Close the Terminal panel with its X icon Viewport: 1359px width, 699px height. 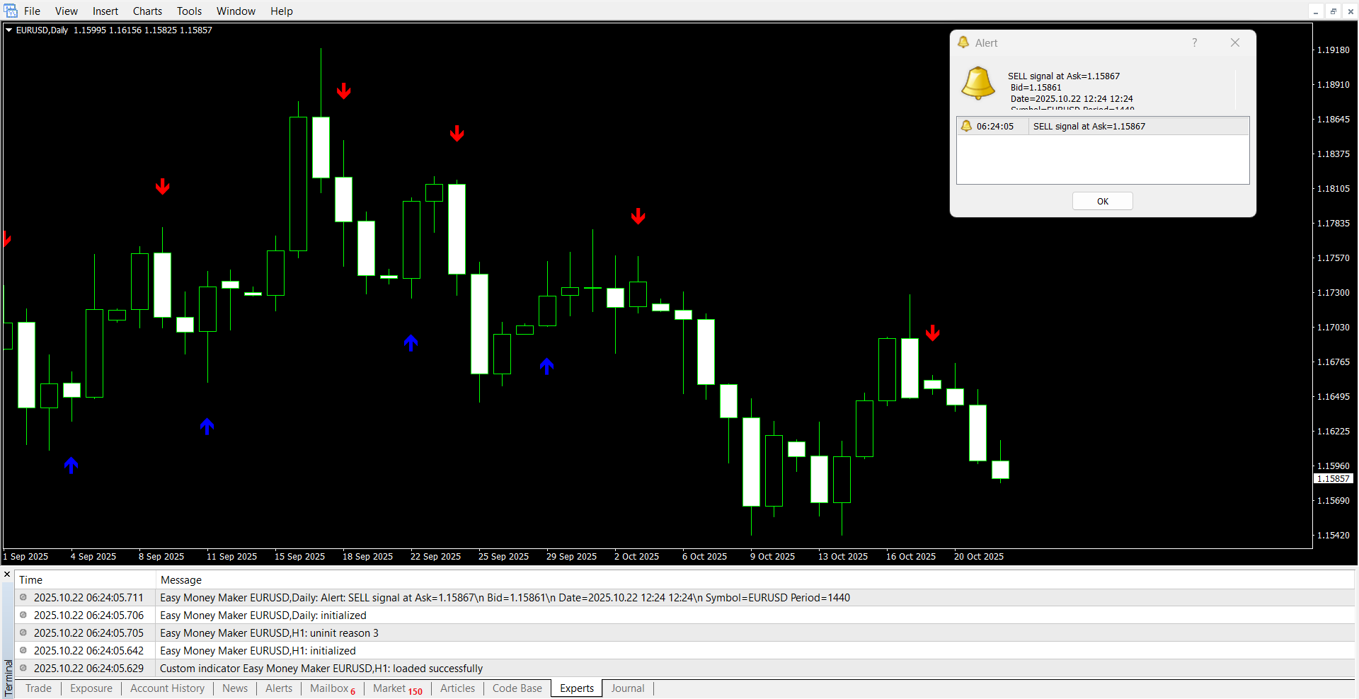tap(7, 574)
